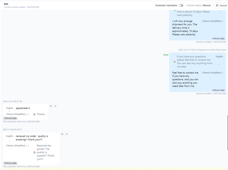The image size is (228, 170).
Task: Click the 'Current status: Manual' indicator
Action: [199, 5]
